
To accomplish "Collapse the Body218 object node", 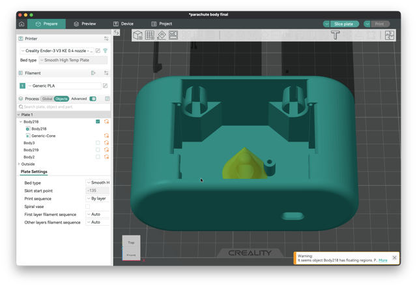I will click(x=21, y=122).
